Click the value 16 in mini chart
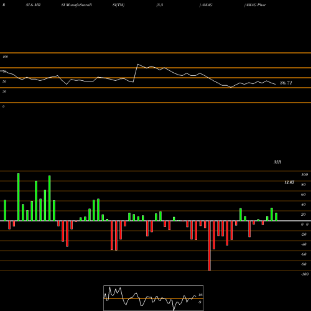 pyautogui.click(x=200, y=295)
